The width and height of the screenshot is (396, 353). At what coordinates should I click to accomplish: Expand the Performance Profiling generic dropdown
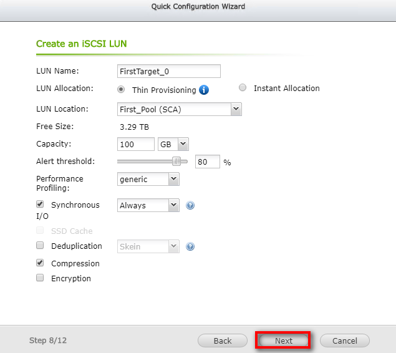coord(148,179)
